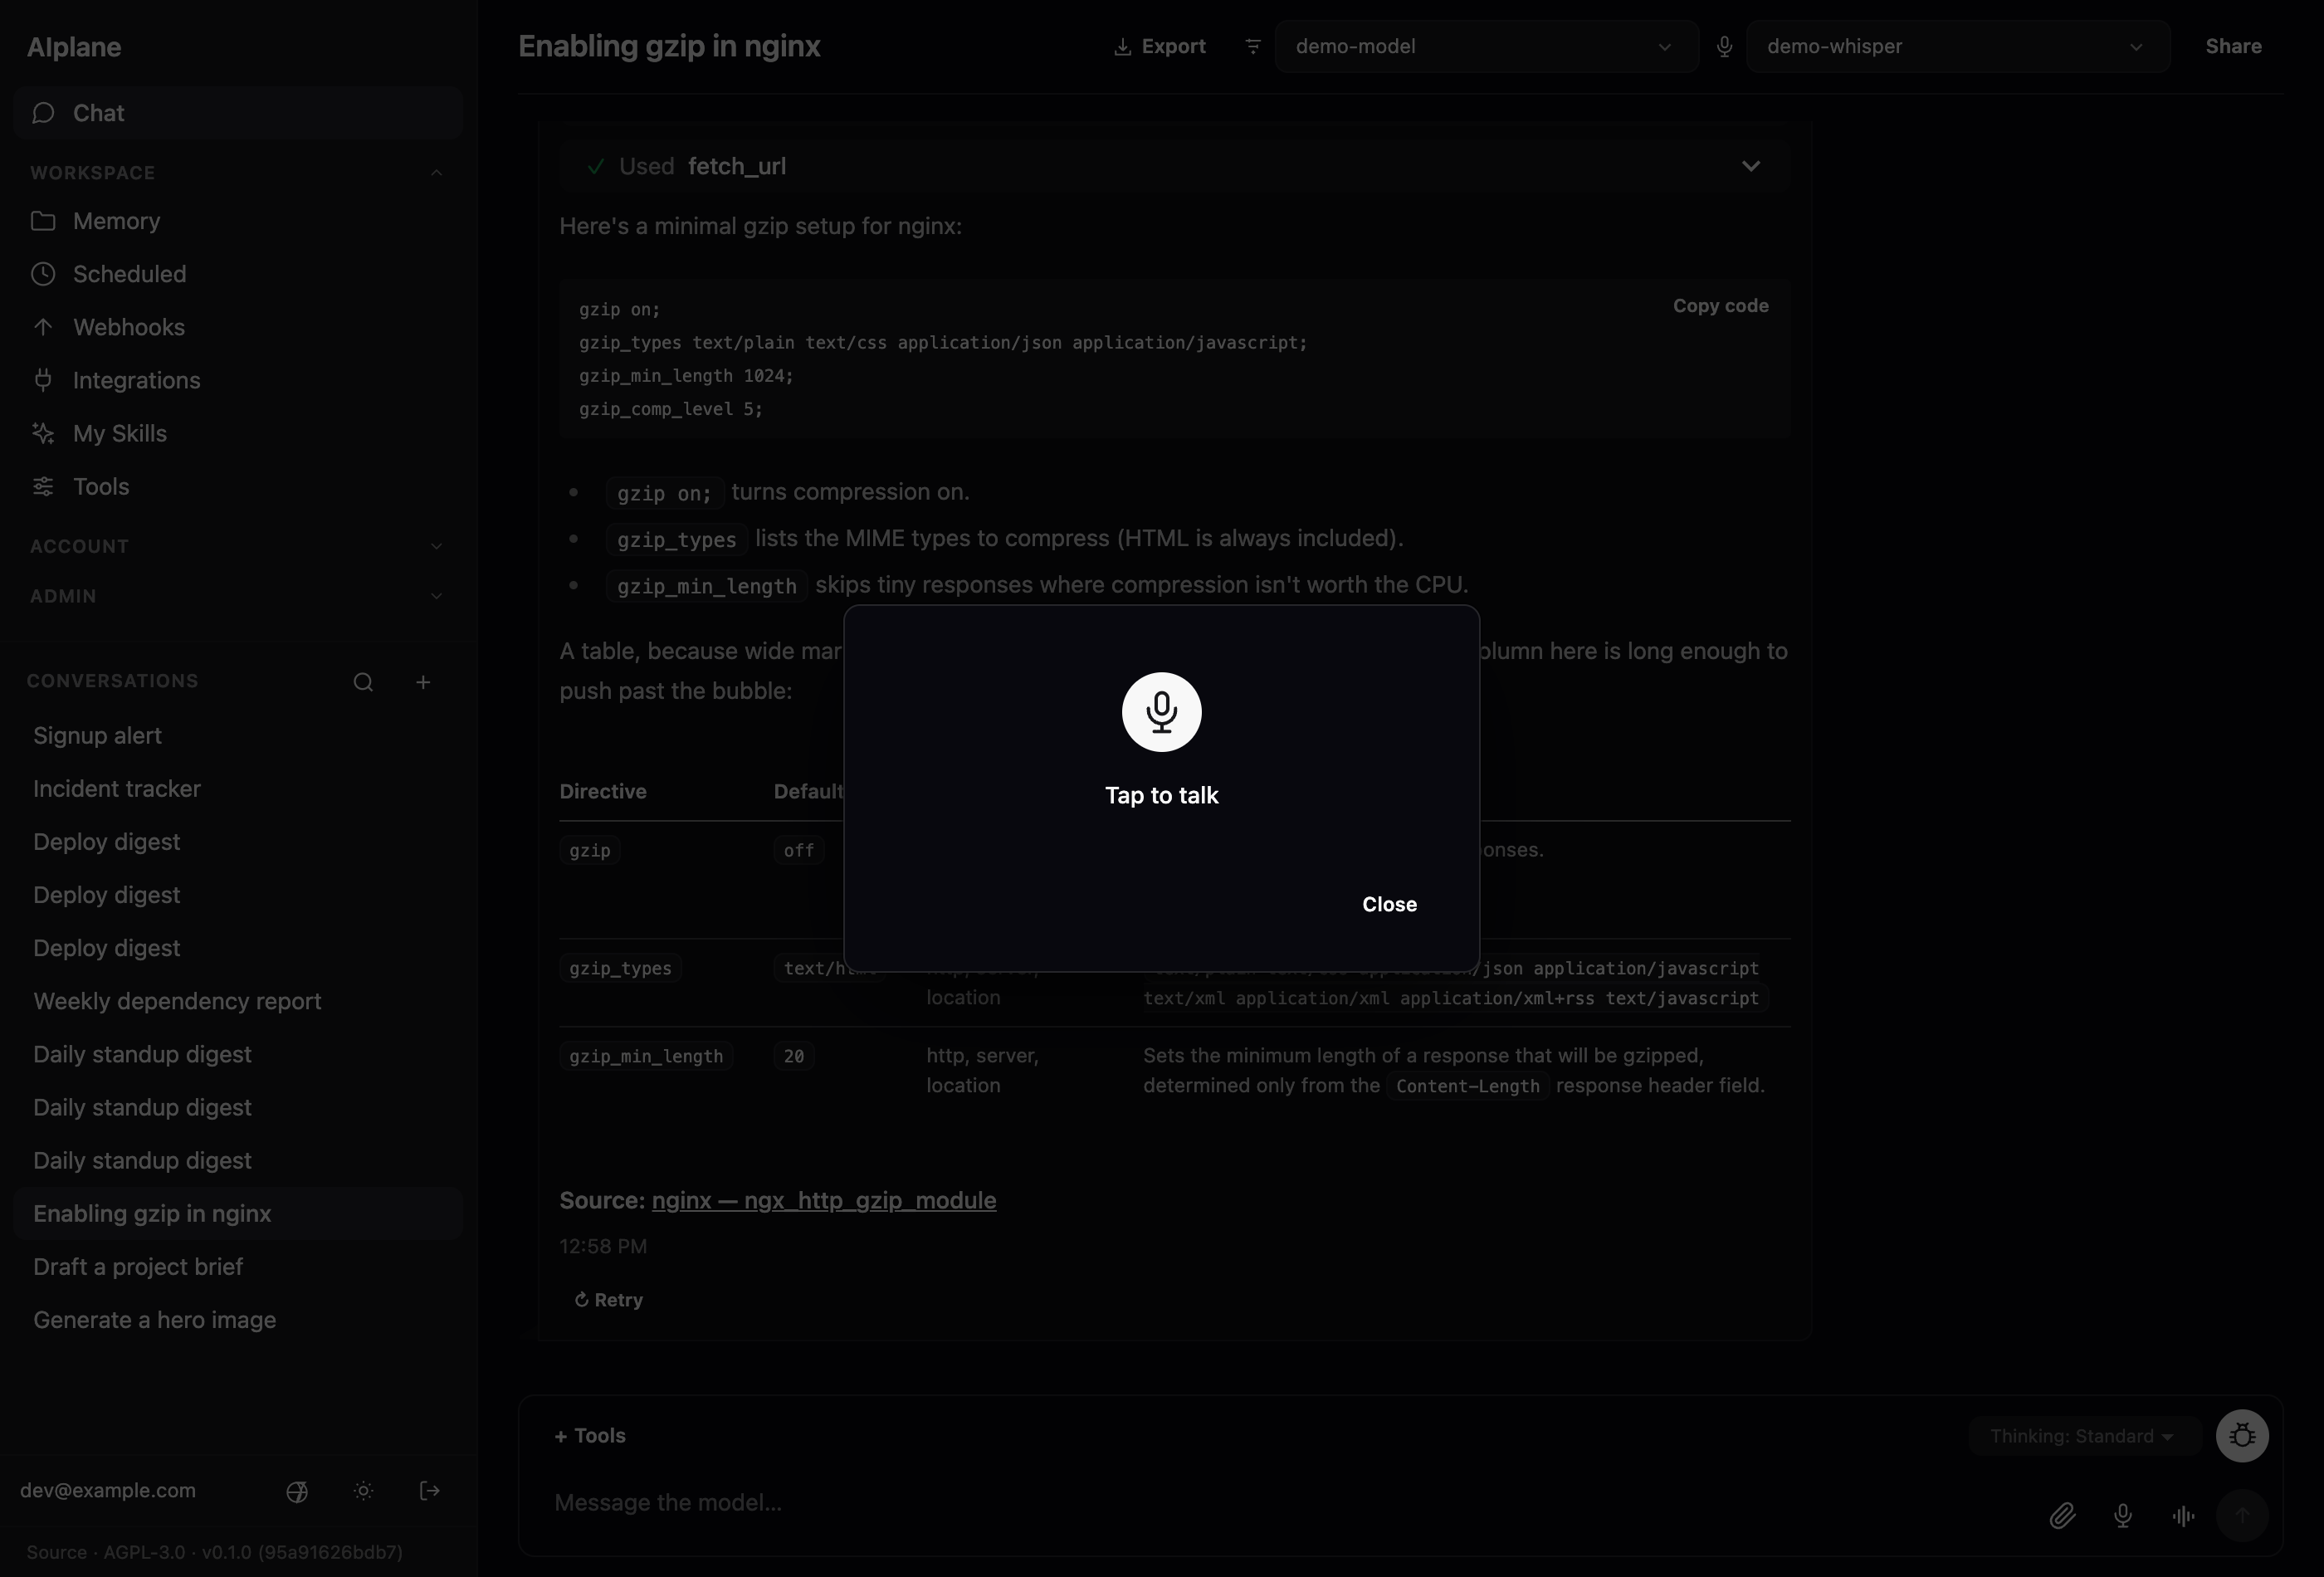Share the conversation

(x=2233, y=46)
